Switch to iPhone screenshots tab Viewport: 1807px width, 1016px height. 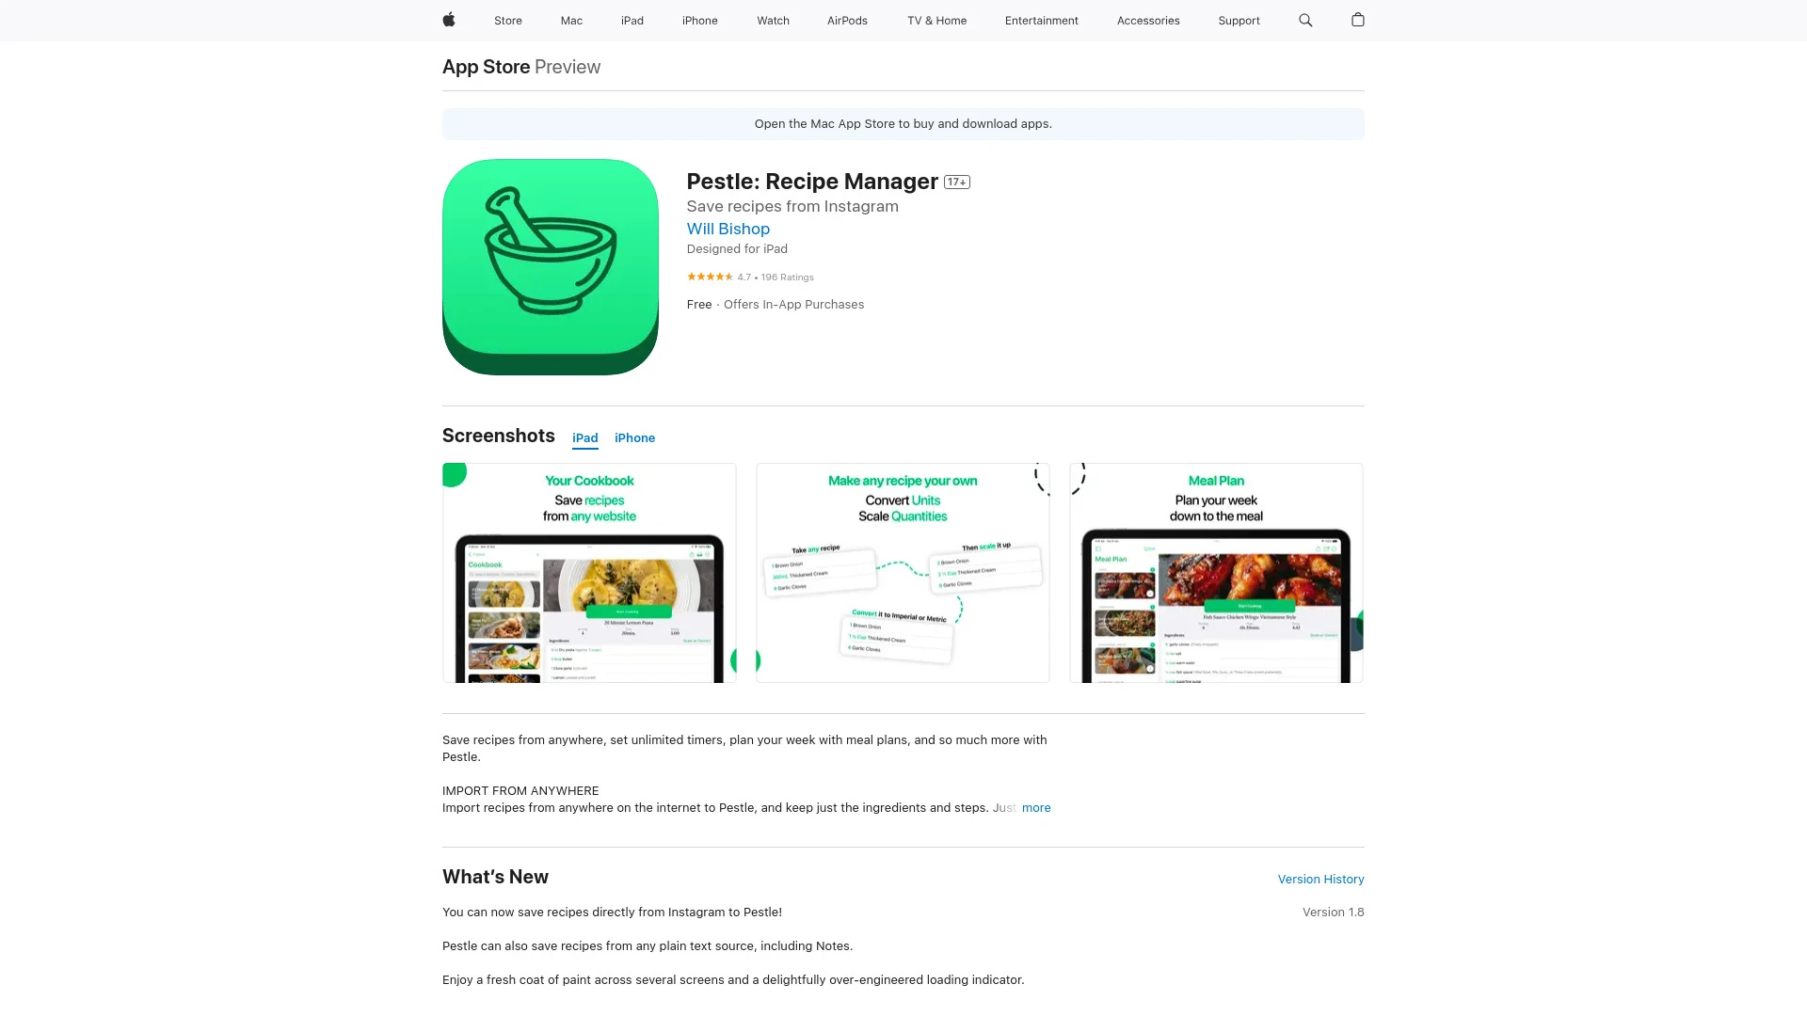(x=634, y=437)
